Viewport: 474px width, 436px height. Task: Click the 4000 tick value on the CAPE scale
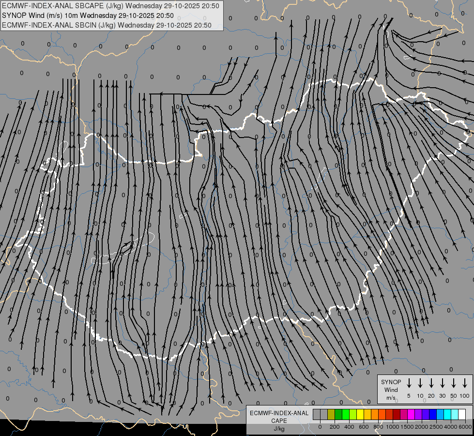451,427
